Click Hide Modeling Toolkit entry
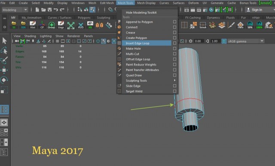The height and width of the screenshot is (166, 275). pos(141,12)
